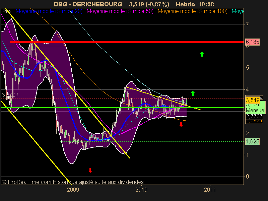Click the ProRealTime.com copyright notice
The width and height of the screenshot is (268, 201).
[x=73, y=182]
